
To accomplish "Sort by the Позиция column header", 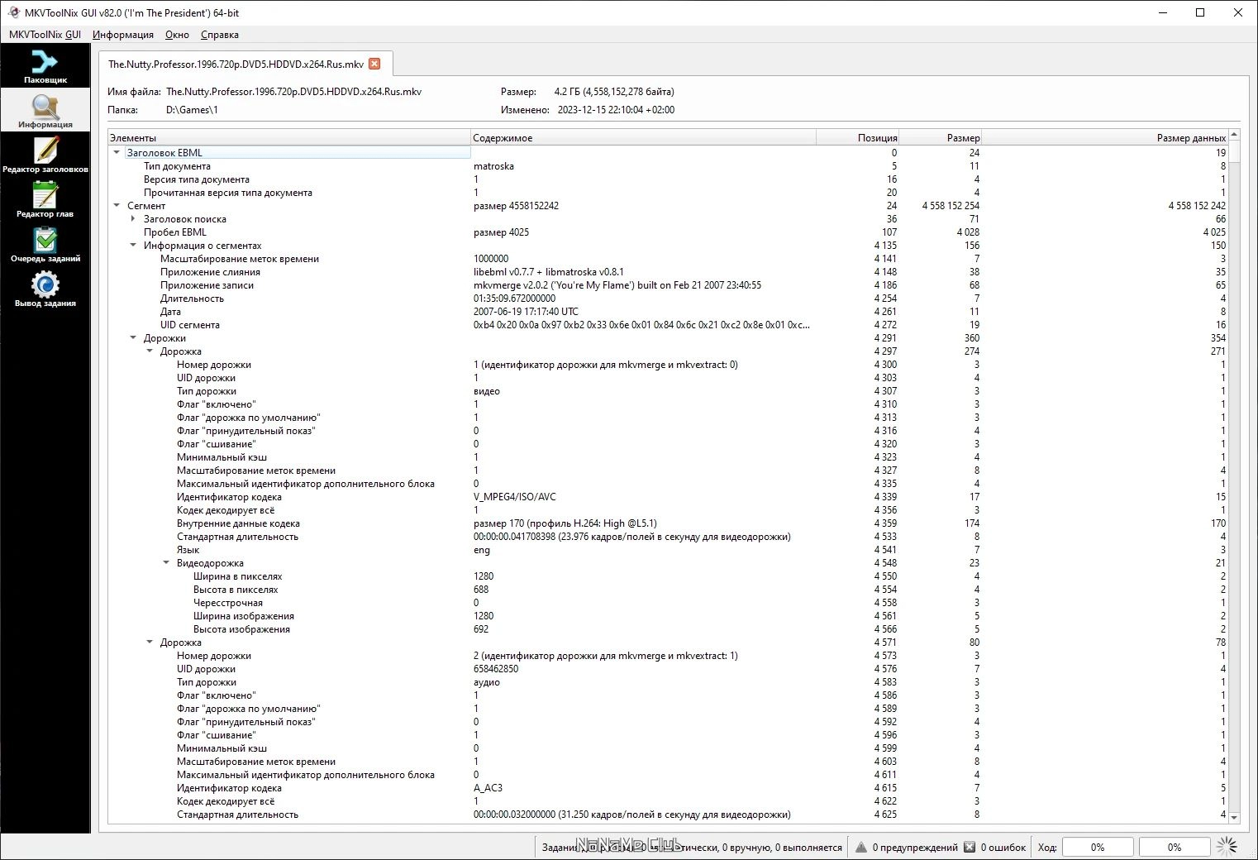I will pyautogui.click(x=858, y=138).
